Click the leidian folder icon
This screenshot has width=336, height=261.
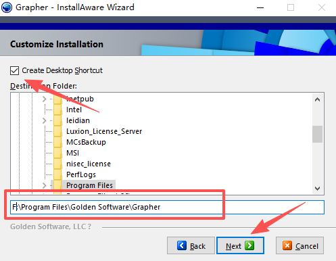pos(58,120)
